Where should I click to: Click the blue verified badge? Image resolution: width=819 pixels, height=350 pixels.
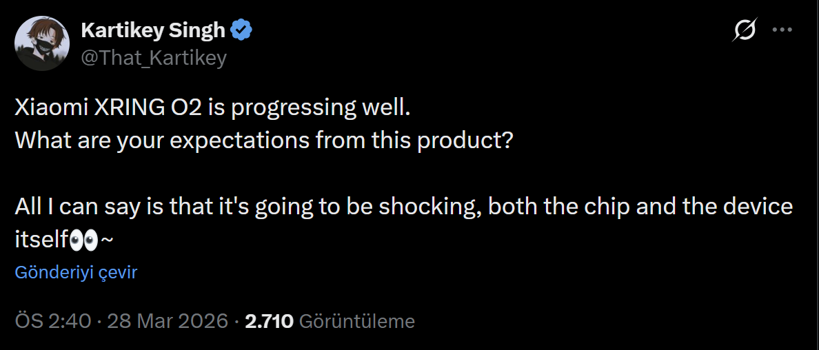[x=241, y=30]
